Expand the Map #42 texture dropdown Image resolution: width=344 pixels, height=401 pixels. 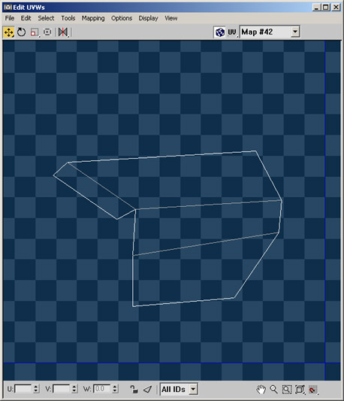[x=295, y=32]
